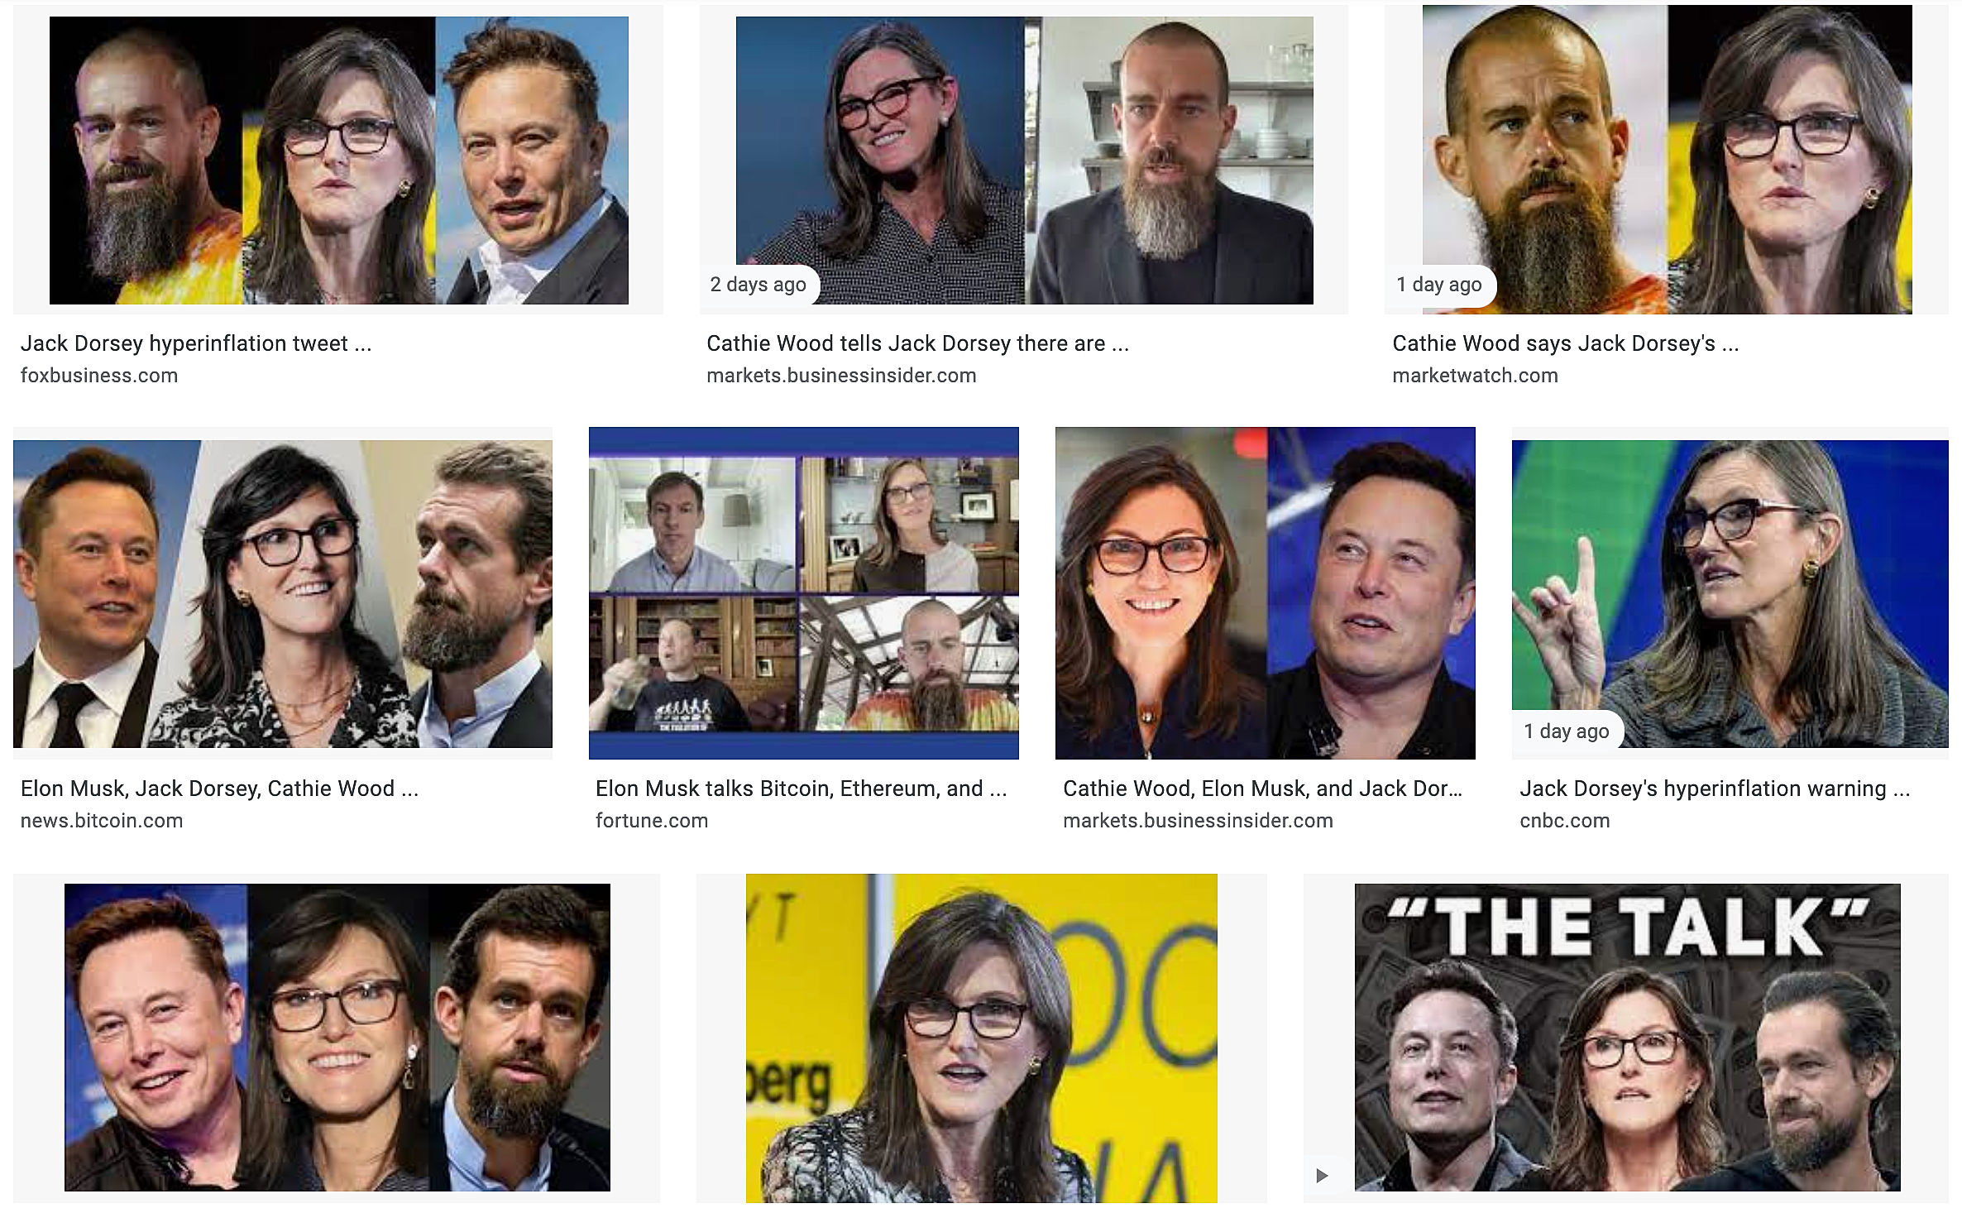Screen dimensions: 1962x1213
Task: Click the "1 day ago" badge on marketwatch image
Action: pos(1439,285)
